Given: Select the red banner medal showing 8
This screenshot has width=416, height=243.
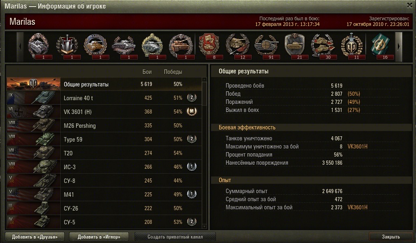Looking at the screenshot, I should click(209, 46).
